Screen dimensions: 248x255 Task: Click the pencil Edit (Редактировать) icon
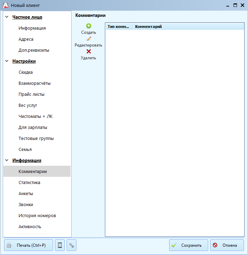coord(88,39)
